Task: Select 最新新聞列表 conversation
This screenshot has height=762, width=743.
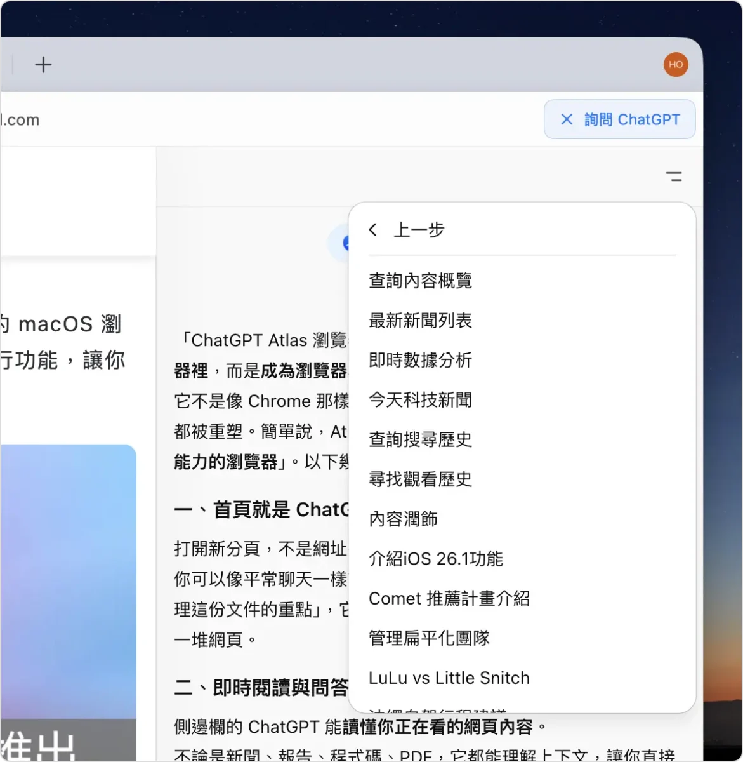Action: [420, 321]
